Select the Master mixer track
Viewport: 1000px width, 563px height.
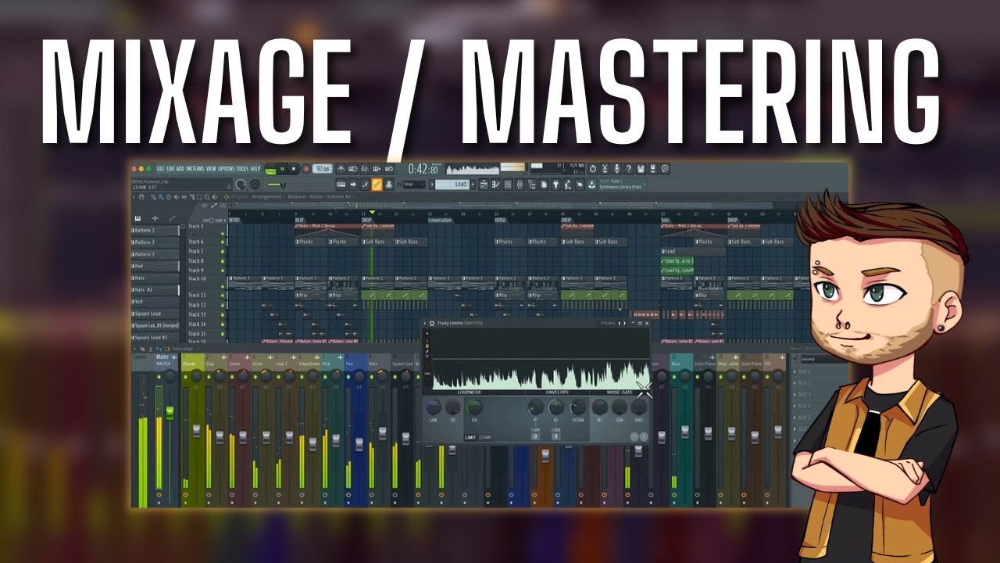point(166,360)
